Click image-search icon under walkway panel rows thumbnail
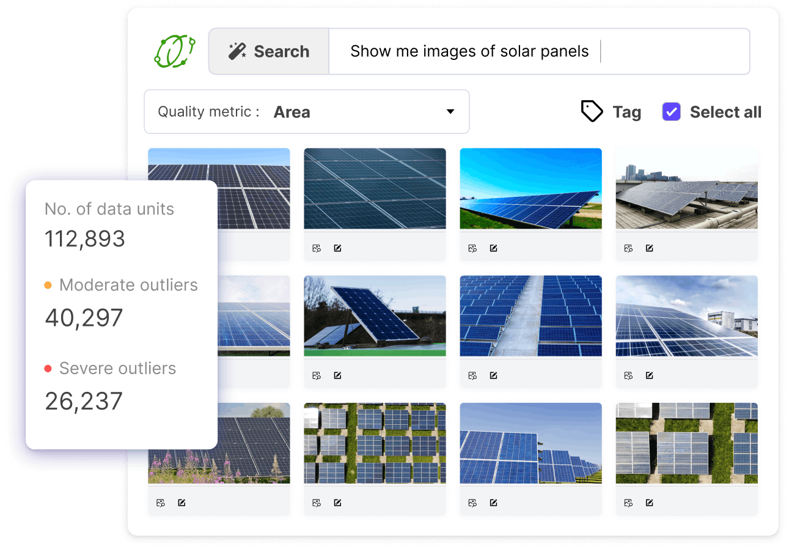The width and height of the screenshot is (789, 549). coord(472,375)
